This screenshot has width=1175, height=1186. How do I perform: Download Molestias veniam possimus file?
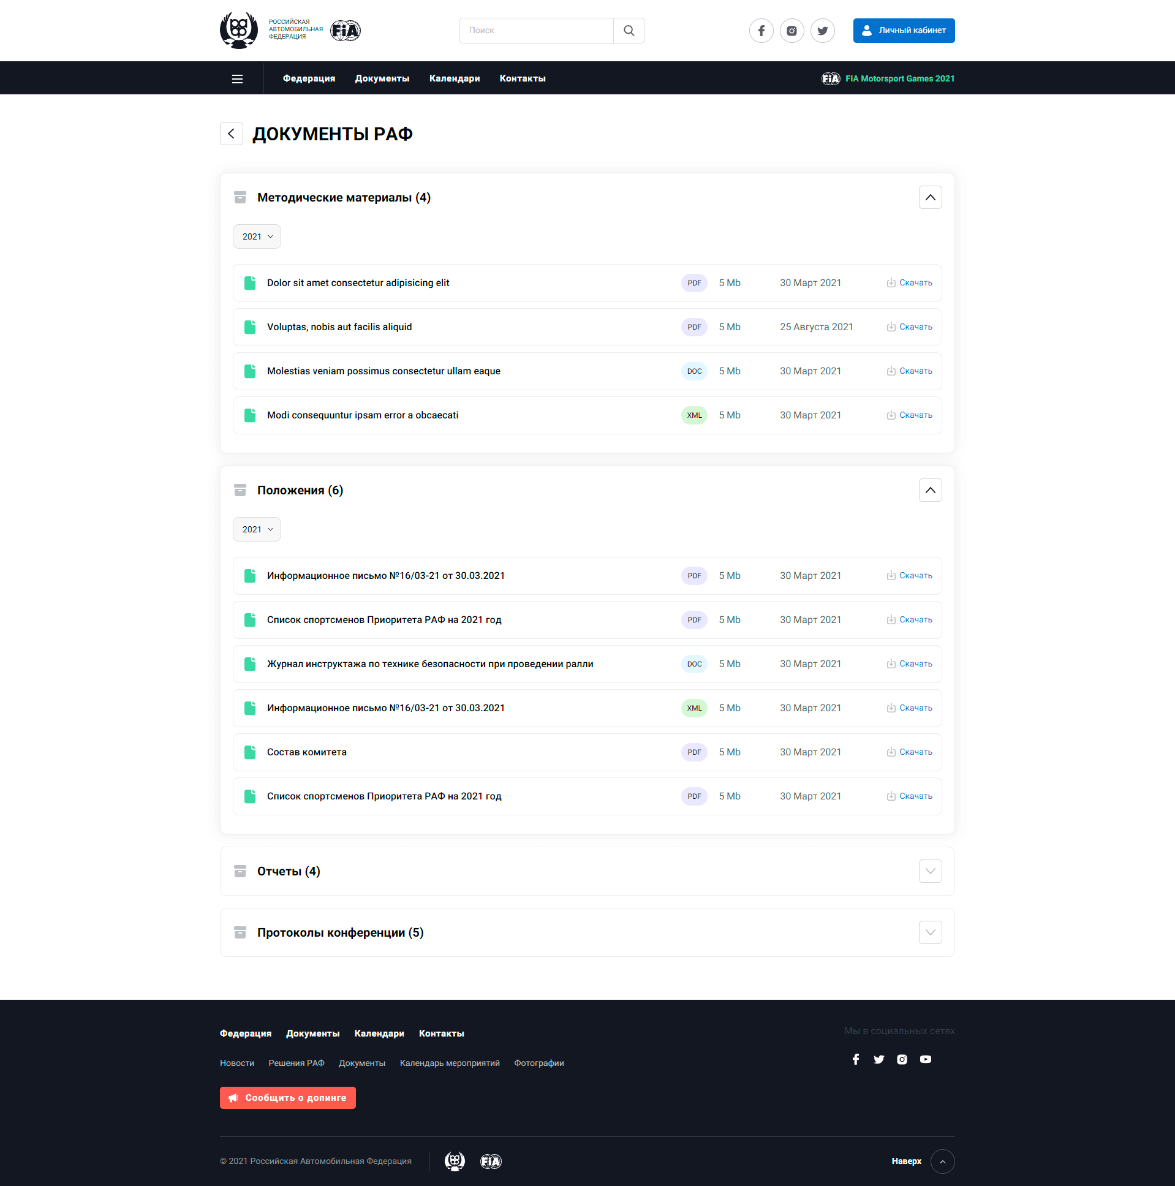click(x=909, y=371)
